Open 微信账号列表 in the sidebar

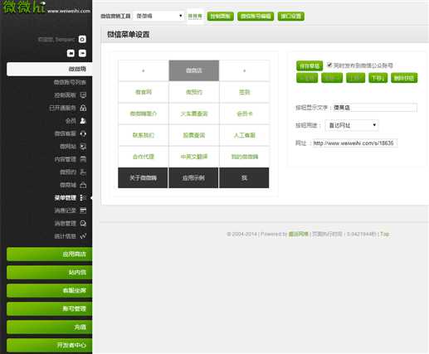click(x=70, y=82)
